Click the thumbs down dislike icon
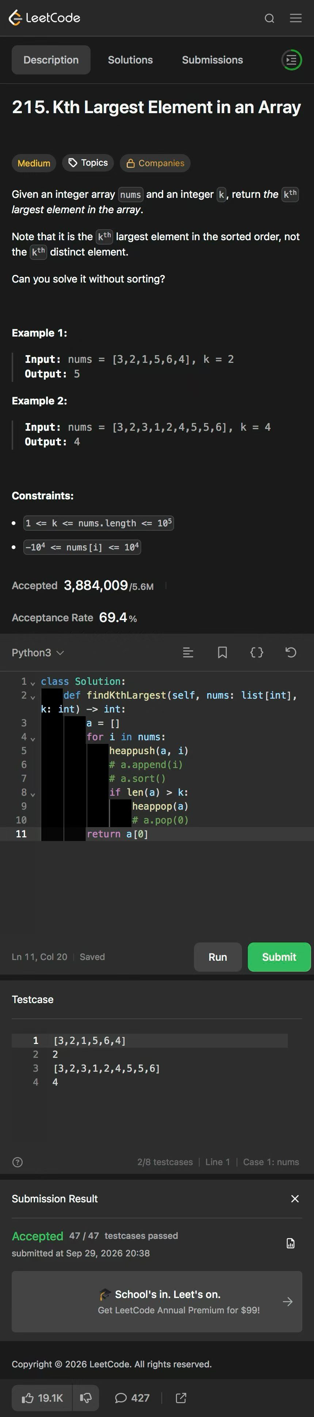Viewport: 314px width, 1417px height. [86, 1398]
